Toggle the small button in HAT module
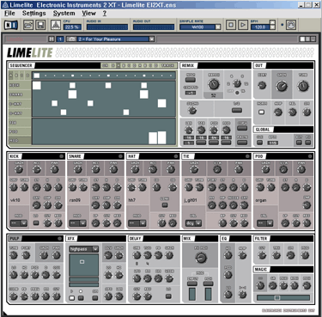322x317 pixels. click(165, 205)
